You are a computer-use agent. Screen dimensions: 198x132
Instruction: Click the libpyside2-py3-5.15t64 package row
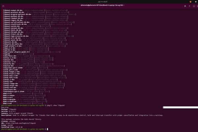pos(25,68)
